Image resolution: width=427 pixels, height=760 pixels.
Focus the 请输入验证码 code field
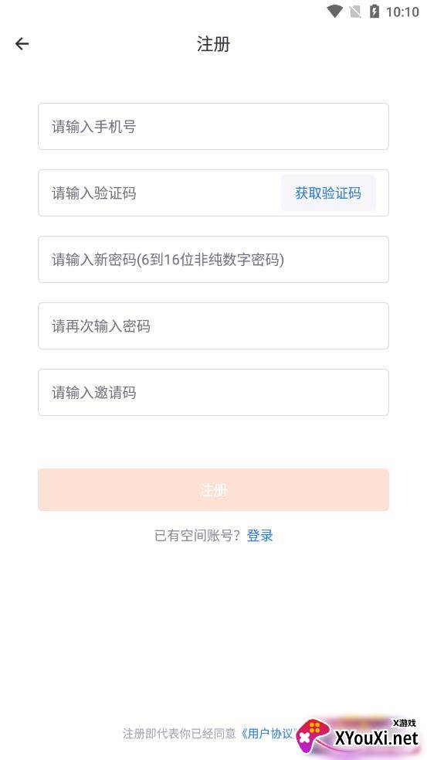(160, 193)
